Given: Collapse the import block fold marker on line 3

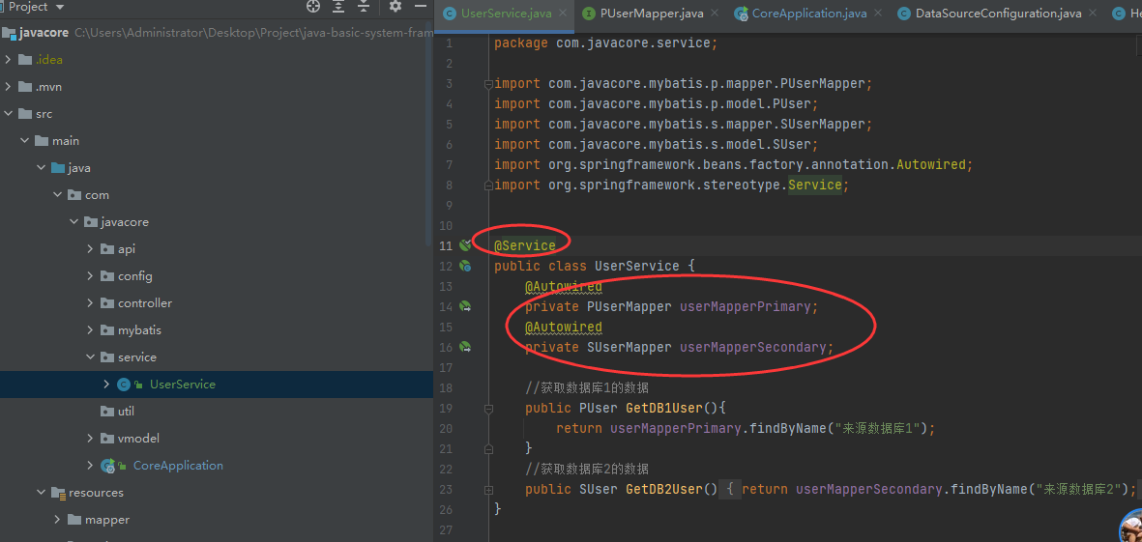Looking at the screenshot, I should tap(488, 84).
